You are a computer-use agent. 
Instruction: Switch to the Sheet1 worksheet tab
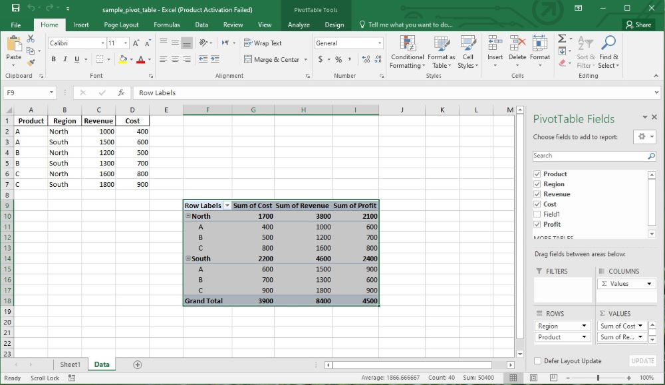point(70,364)
